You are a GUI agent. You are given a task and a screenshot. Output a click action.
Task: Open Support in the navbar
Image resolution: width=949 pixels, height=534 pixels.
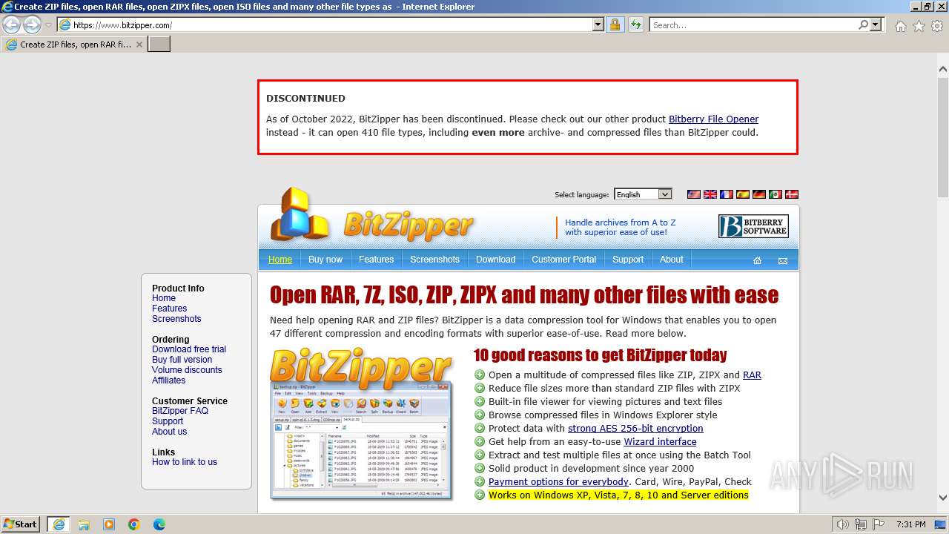tap(628, 260)
